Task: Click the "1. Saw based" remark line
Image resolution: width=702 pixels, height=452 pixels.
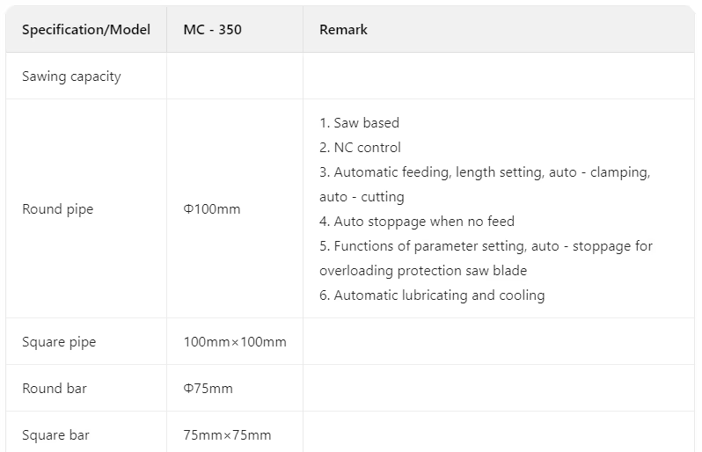Action: [359, 123]
